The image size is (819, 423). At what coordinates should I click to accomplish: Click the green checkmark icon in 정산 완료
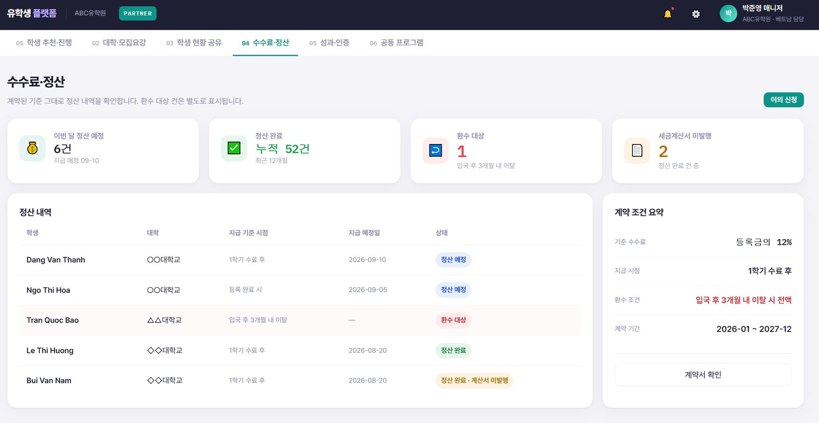point(234,148)
